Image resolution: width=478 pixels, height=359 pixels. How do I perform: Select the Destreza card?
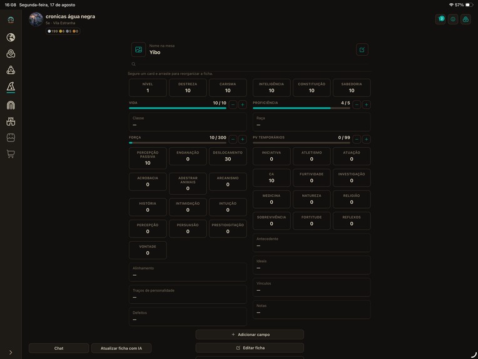pos(188,88)
